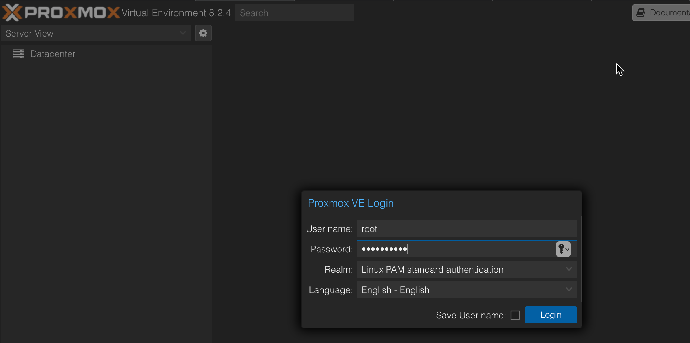Click the Server View selector text

tap(30, 33)
